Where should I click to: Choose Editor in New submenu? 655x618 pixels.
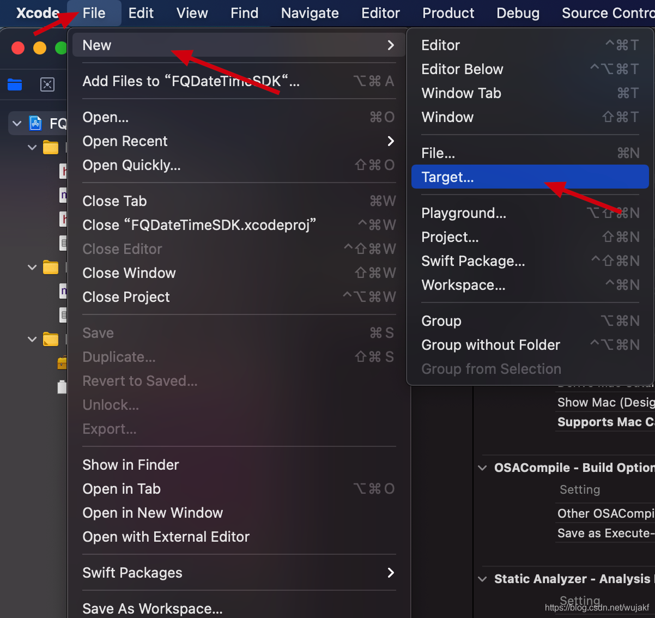pos(530,45)
